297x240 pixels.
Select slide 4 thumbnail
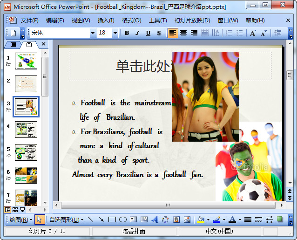[26, 130]
